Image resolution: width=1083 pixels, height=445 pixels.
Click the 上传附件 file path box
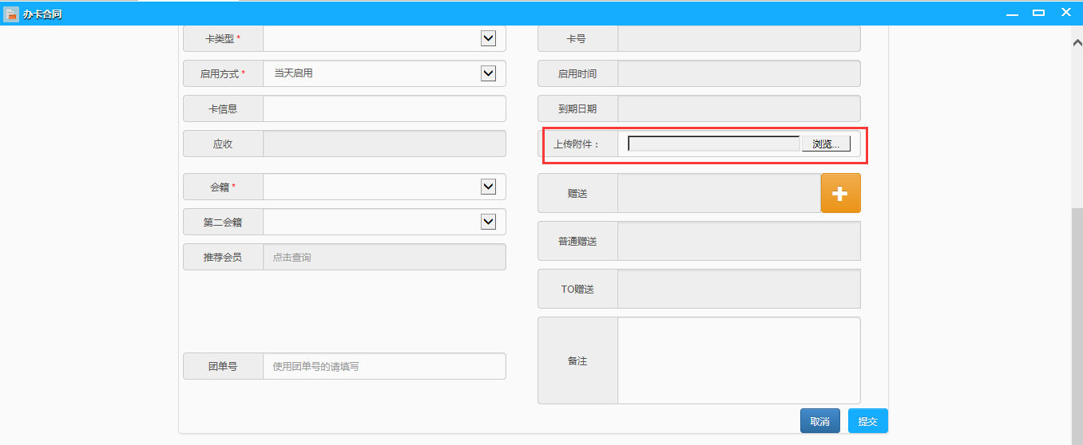click(x=714, y=144)
